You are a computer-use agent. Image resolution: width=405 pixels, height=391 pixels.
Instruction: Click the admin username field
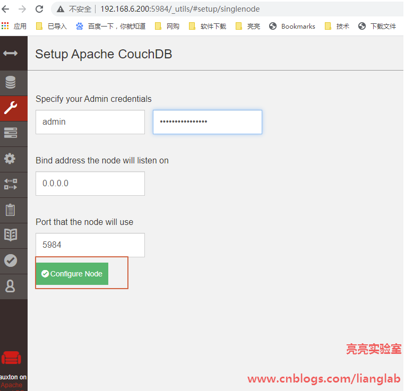pyautogui.click(x=90, y=122)
